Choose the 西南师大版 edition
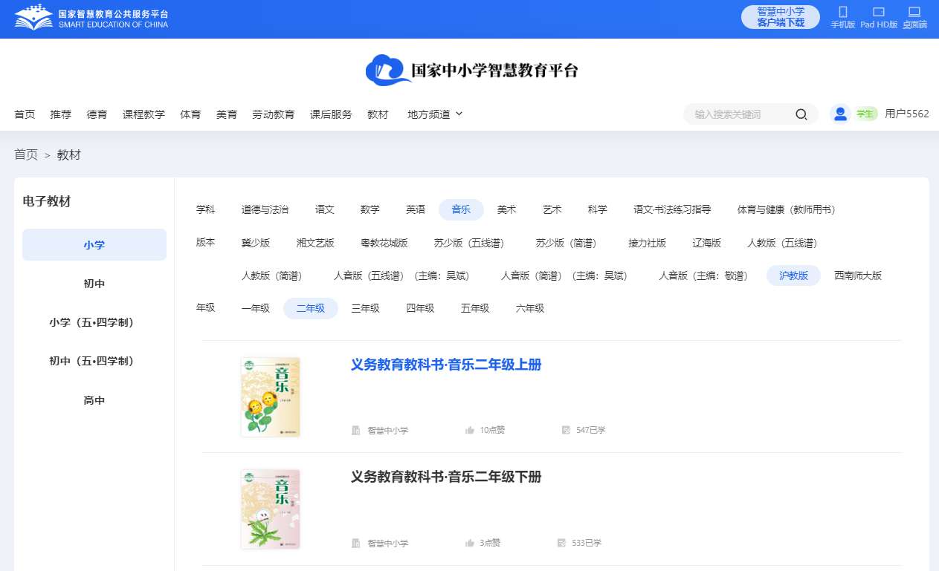939x571 pixels. pyautogui.click(x=858, y=275)
